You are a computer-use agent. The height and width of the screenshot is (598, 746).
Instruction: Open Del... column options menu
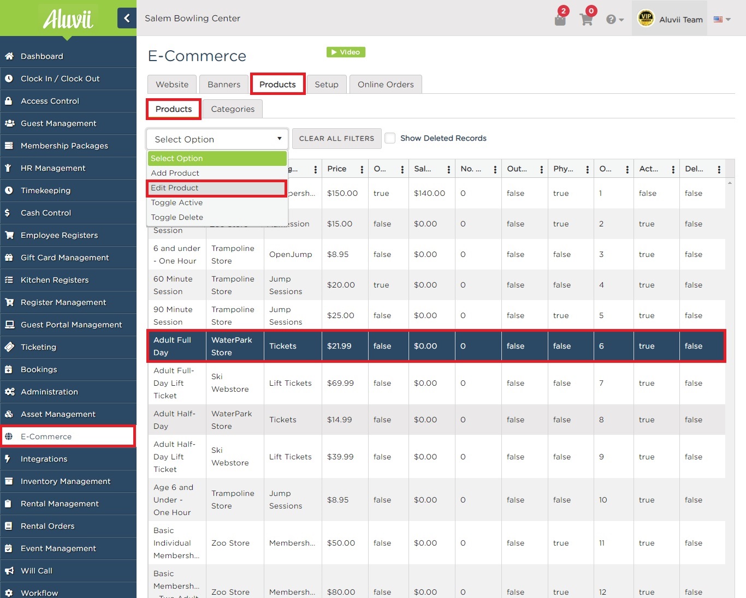point(719,170)
